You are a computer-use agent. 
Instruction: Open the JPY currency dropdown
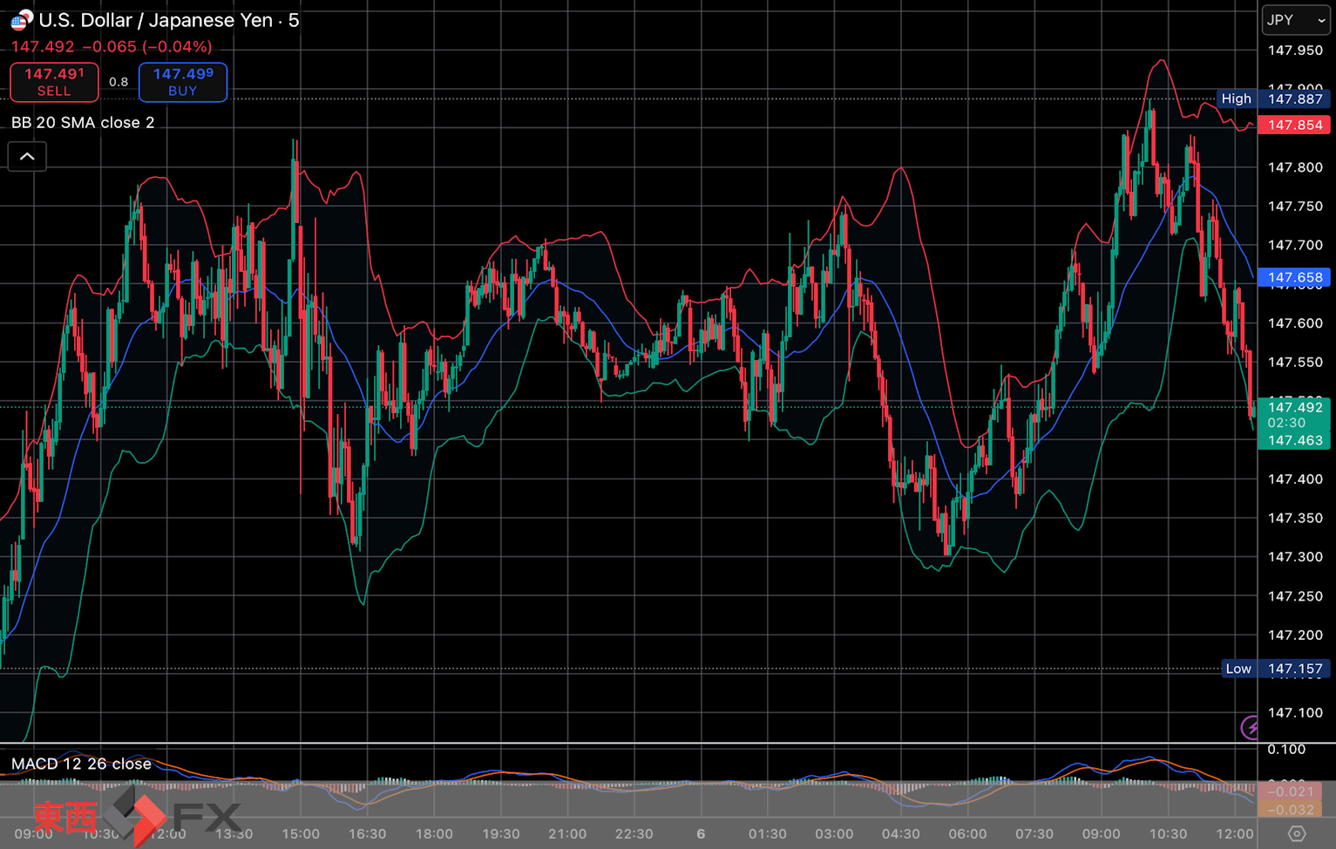[x=1295, y=20]
